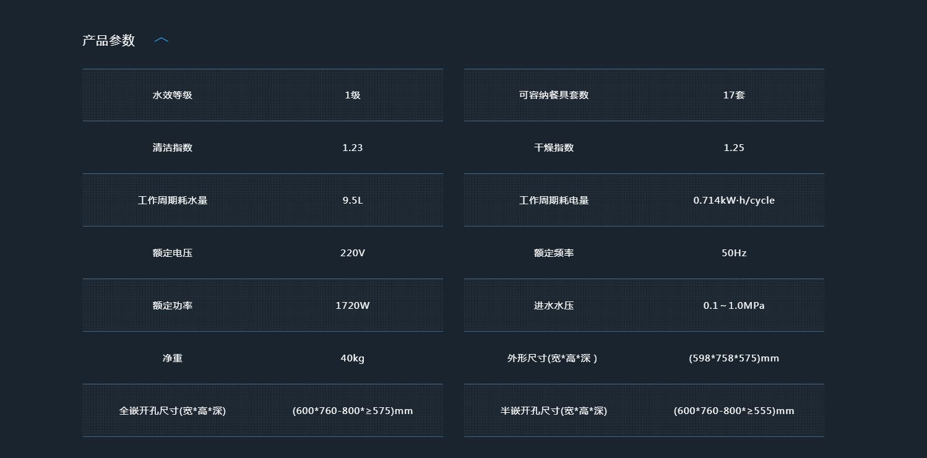Select the 9.5L value
The width and height of the screenshot is (927, 458).
pyautogui.click(x=353, y=201)
